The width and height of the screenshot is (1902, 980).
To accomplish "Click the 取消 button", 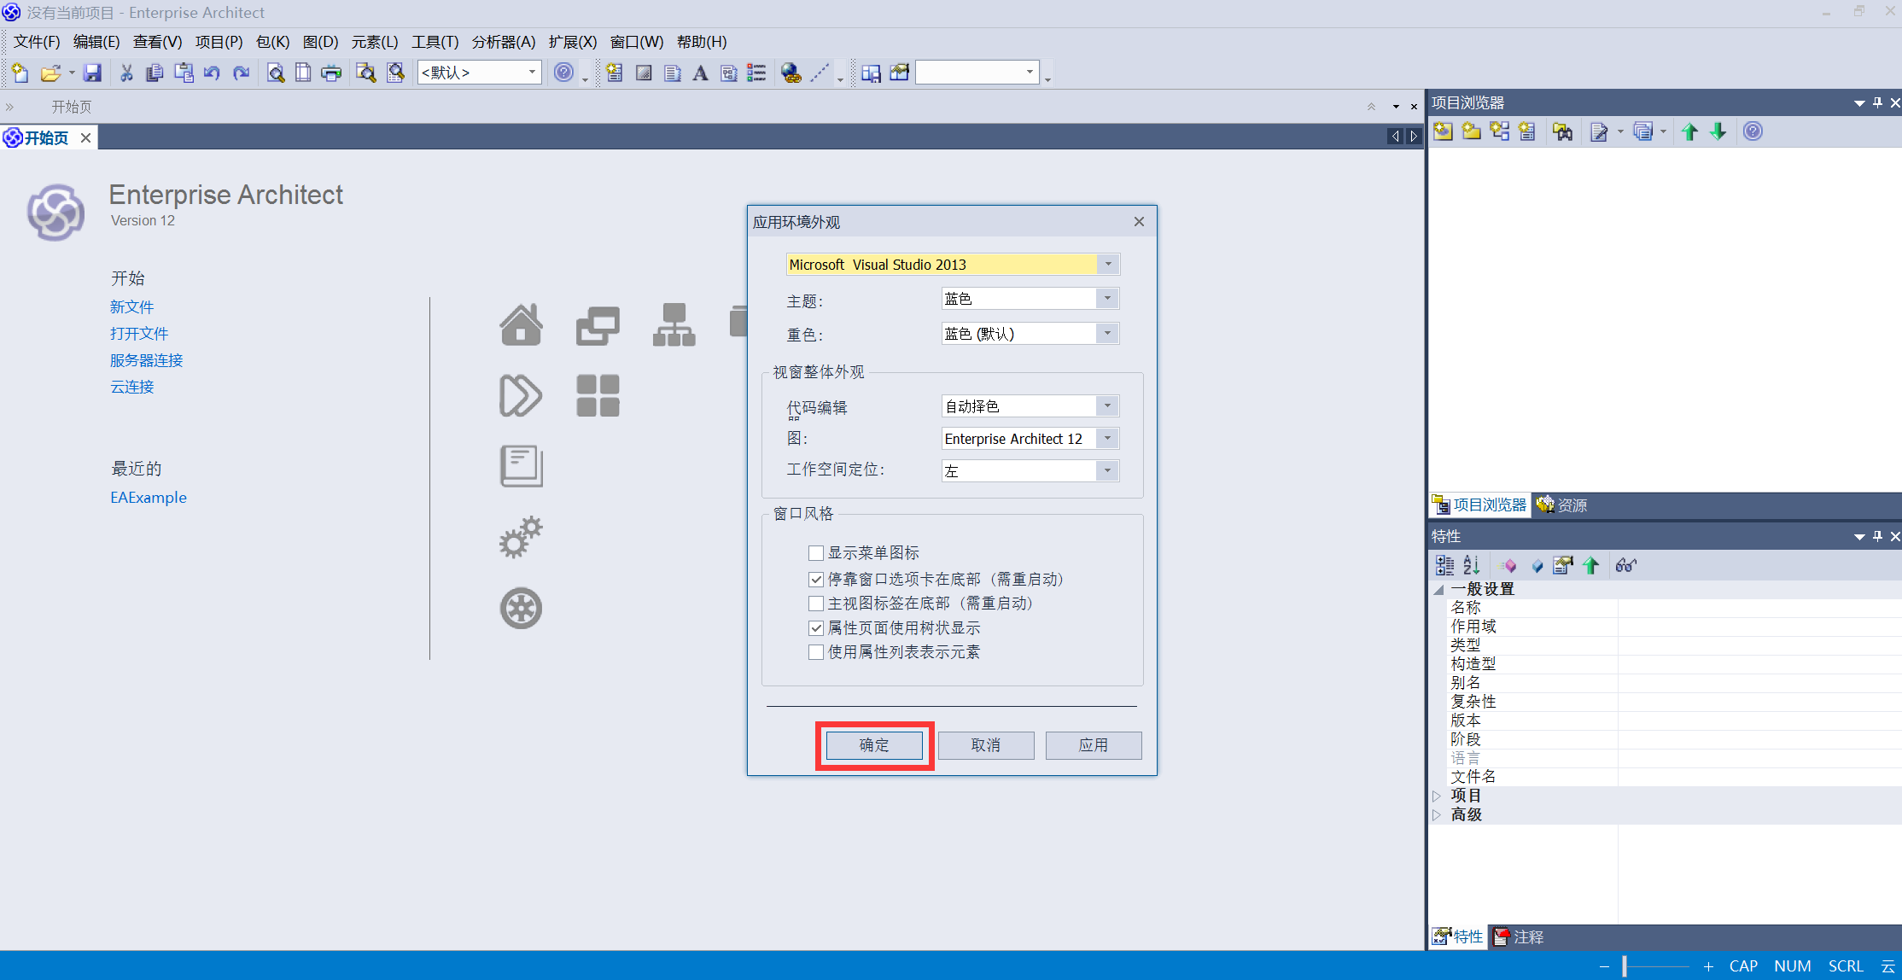I will point(986,745).
